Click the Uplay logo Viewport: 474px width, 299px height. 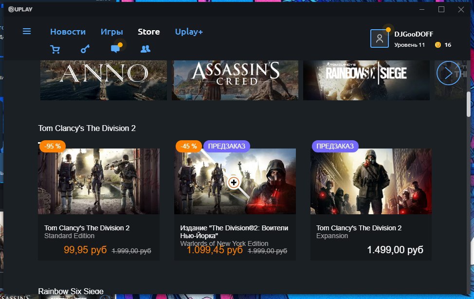[x=20, y=9]
